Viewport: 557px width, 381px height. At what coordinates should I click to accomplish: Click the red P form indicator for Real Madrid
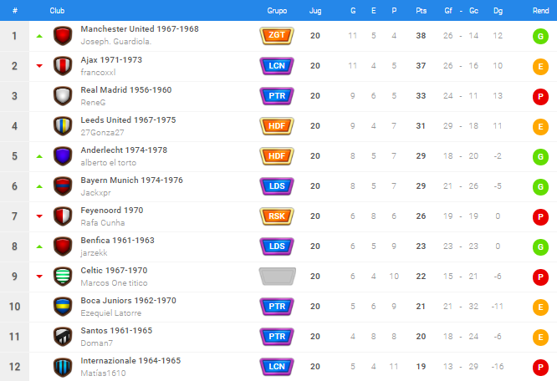[540, 96]
